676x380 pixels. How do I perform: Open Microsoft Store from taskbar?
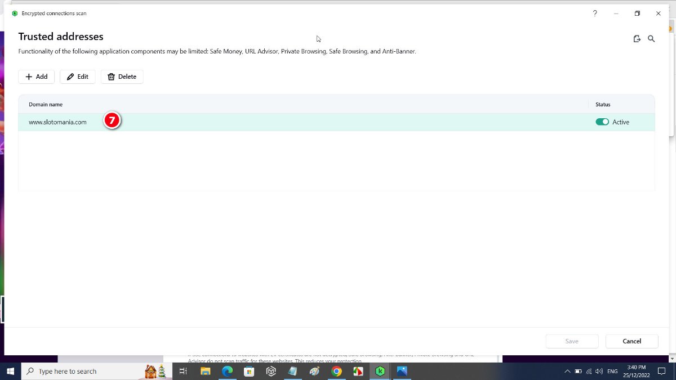click(x=249, y=371)
